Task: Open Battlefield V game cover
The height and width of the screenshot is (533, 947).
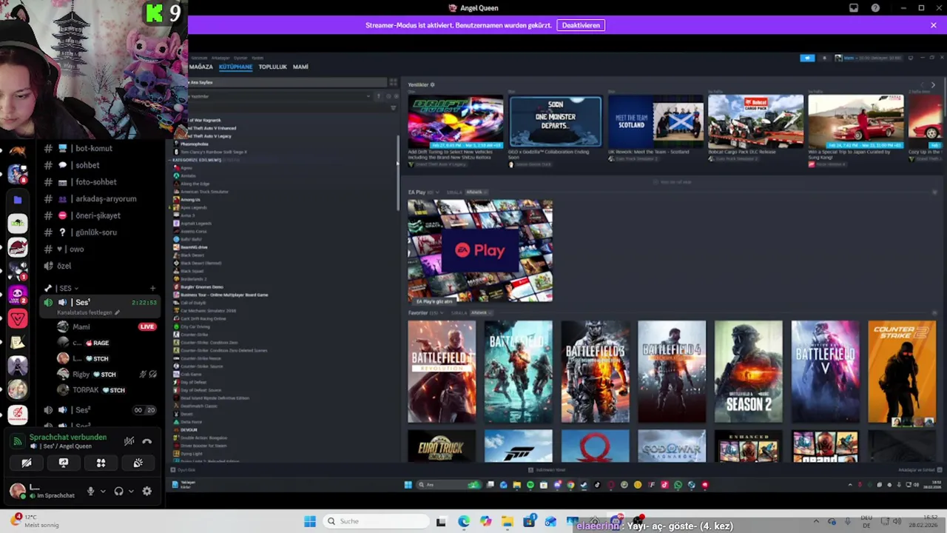Action: pyautogui.click(x=825, y=372)
